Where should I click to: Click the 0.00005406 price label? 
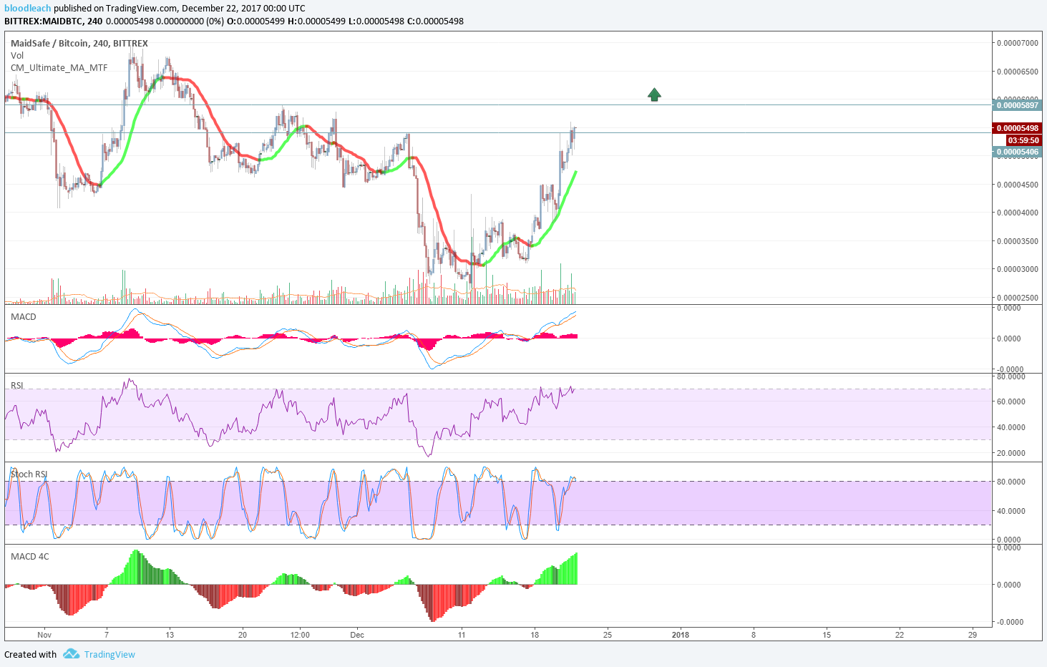[x=1017, y=152]
